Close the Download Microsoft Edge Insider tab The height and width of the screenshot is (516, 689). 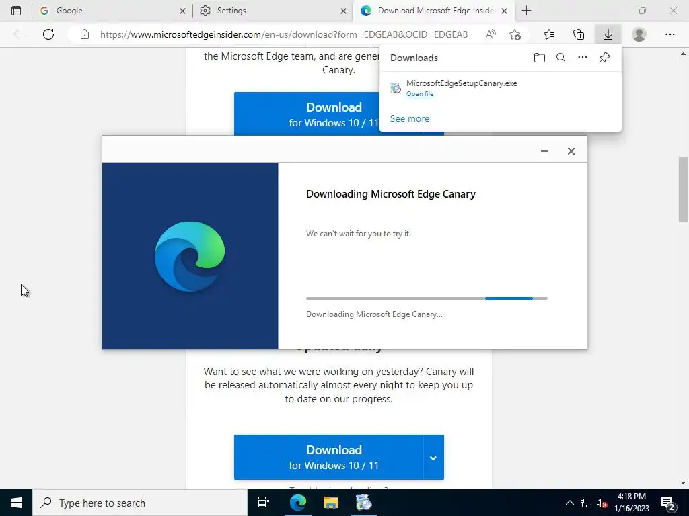pyautogui.click(x=505, y=11)
